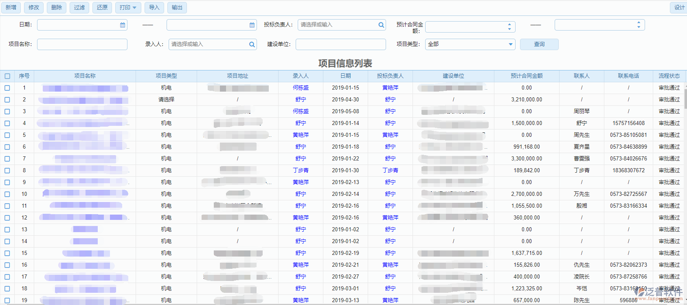The image size is (687, 305).
Task: Open the 投标负责人 select-or-input combo box
Action: (x=342, y=25)
